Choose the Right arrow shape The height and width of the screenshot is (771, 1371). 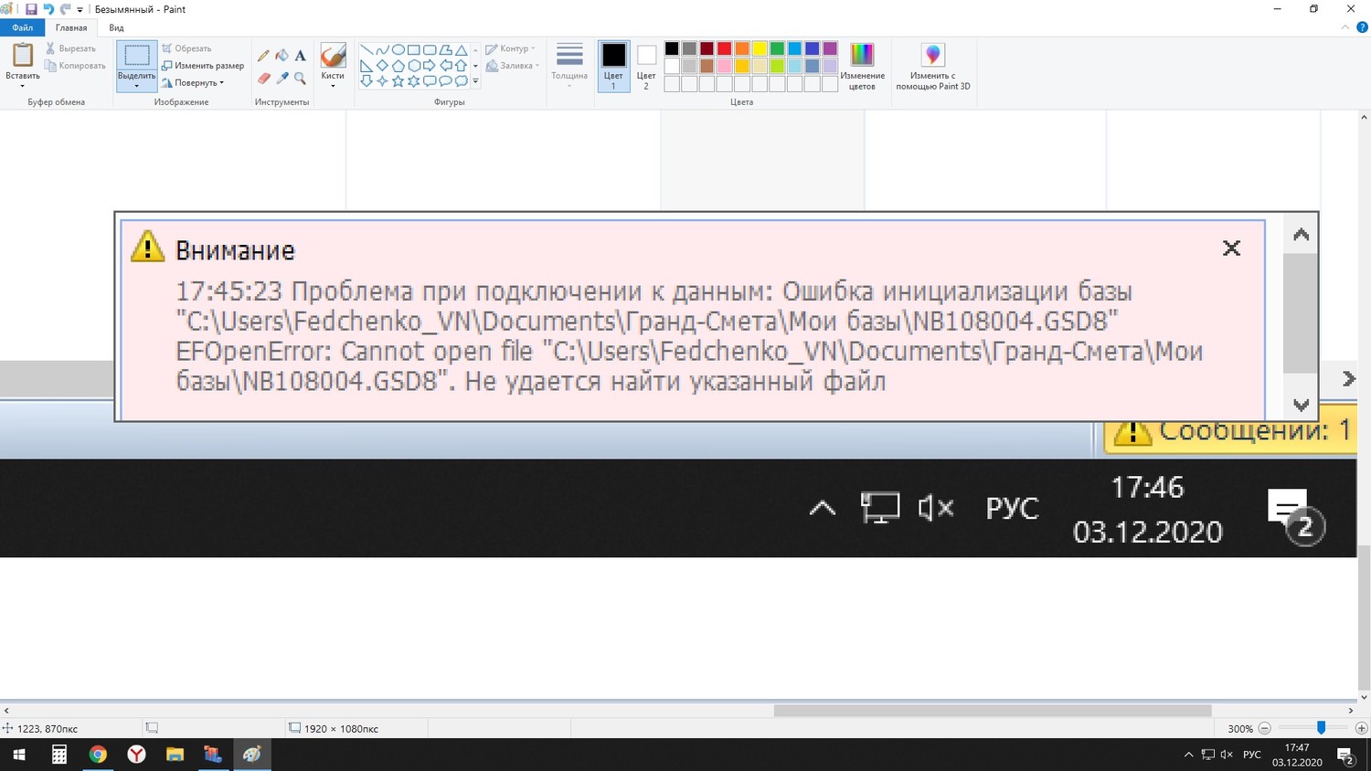coord(430,66)
